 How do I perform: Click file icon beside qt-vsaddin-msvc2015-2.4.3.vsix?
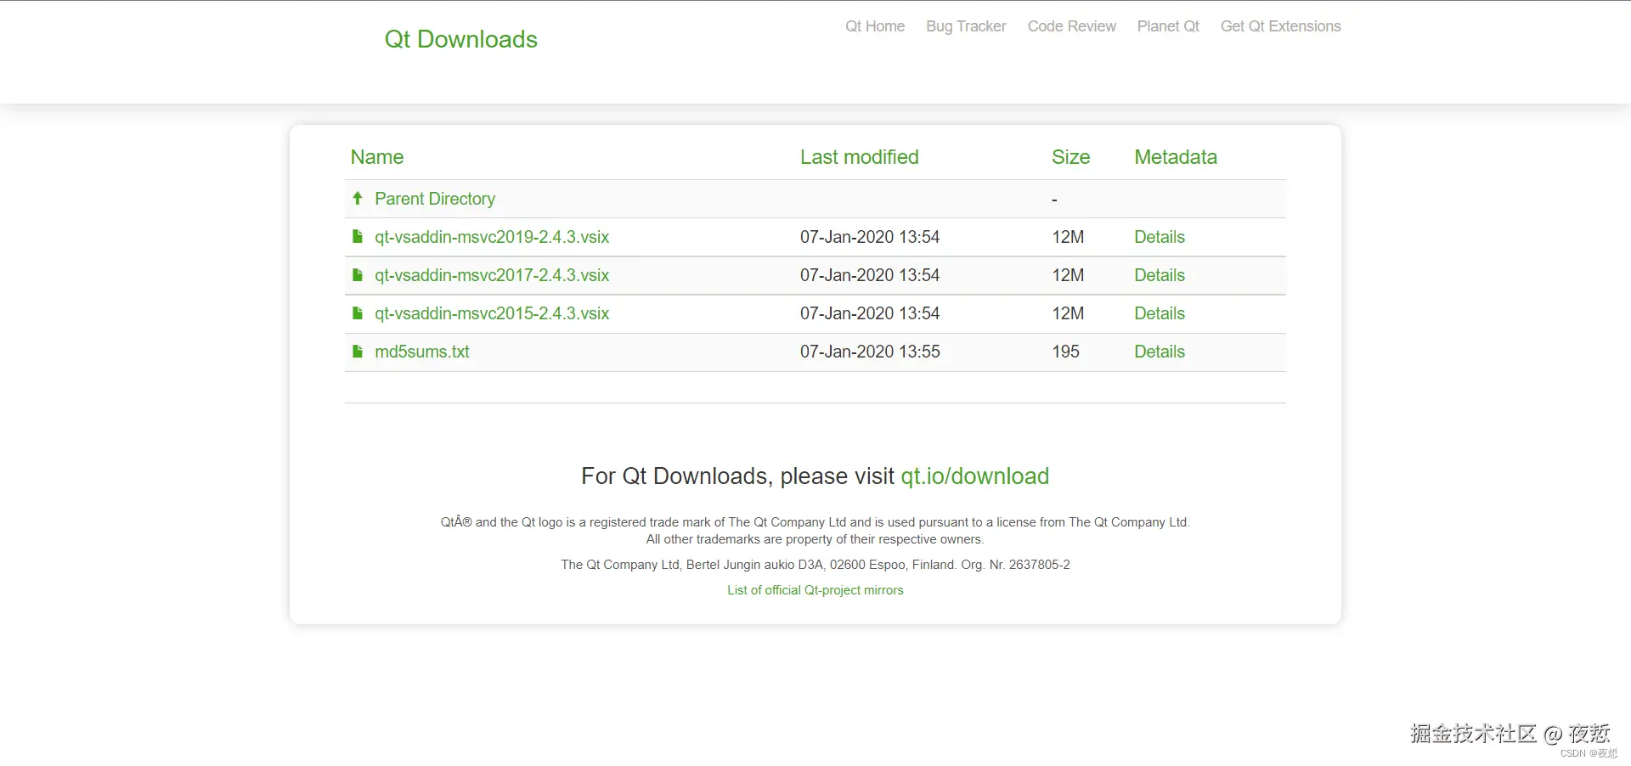pyautogui.click(x=358, y=313)
